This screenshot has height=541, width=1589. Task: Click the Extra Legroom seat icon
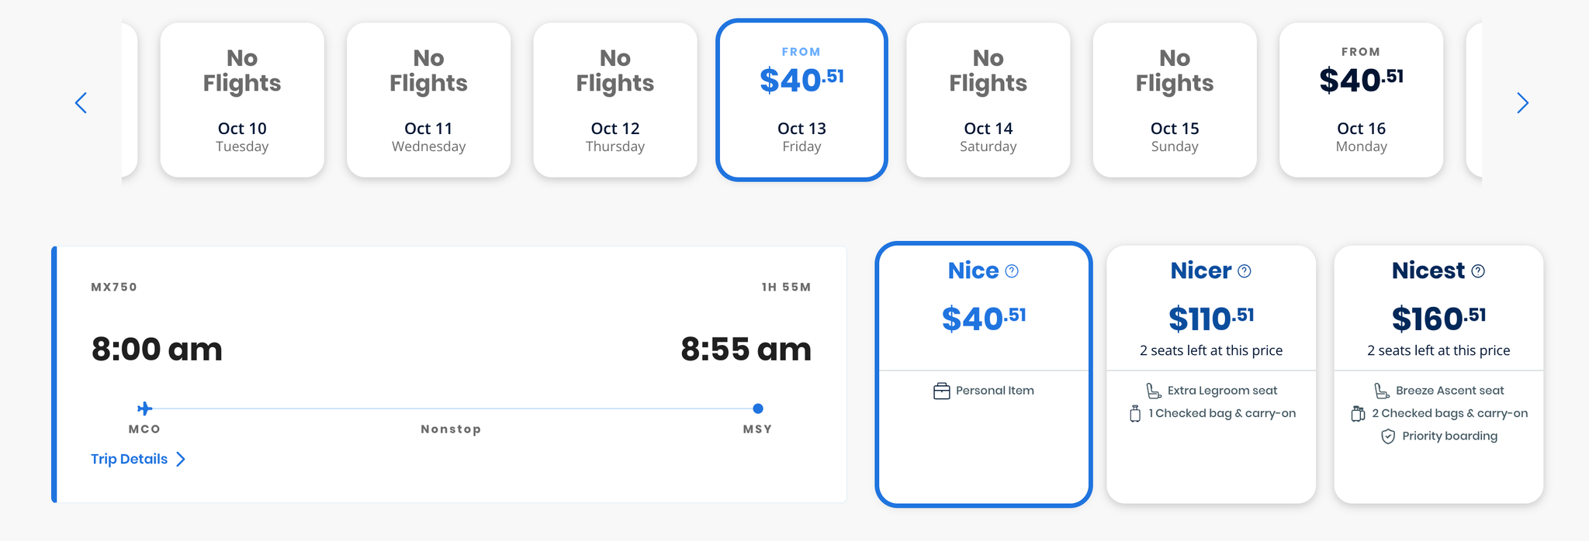click(x=1154, y=391)
